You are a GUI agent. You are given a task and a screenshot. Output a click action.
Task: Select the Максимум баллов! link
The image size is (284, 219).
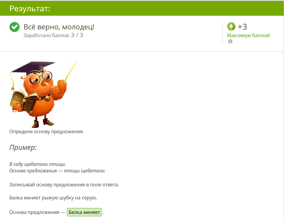click(248, 35)
